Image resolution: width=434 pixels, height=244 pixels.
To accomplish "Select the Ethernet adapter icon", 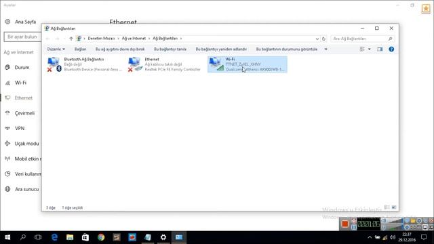I will tap(135, 64).
